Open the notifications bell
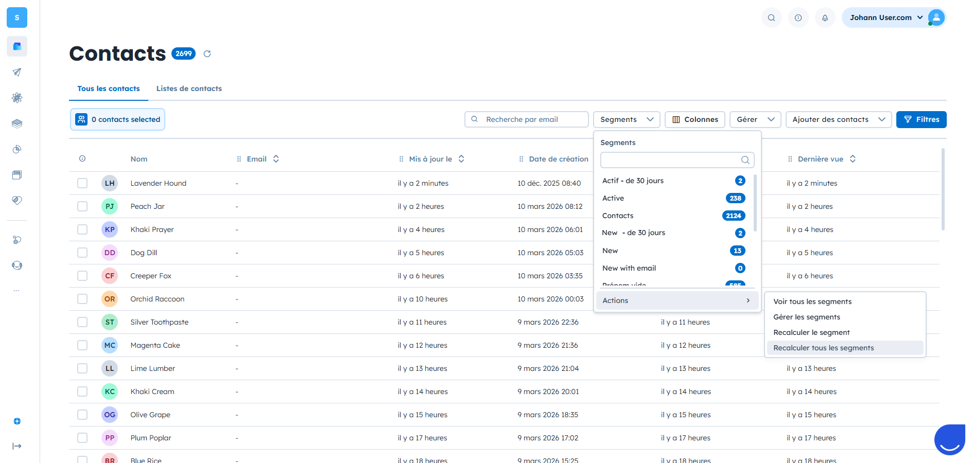This screenshot has height=463, width=973. click(825, 17)
